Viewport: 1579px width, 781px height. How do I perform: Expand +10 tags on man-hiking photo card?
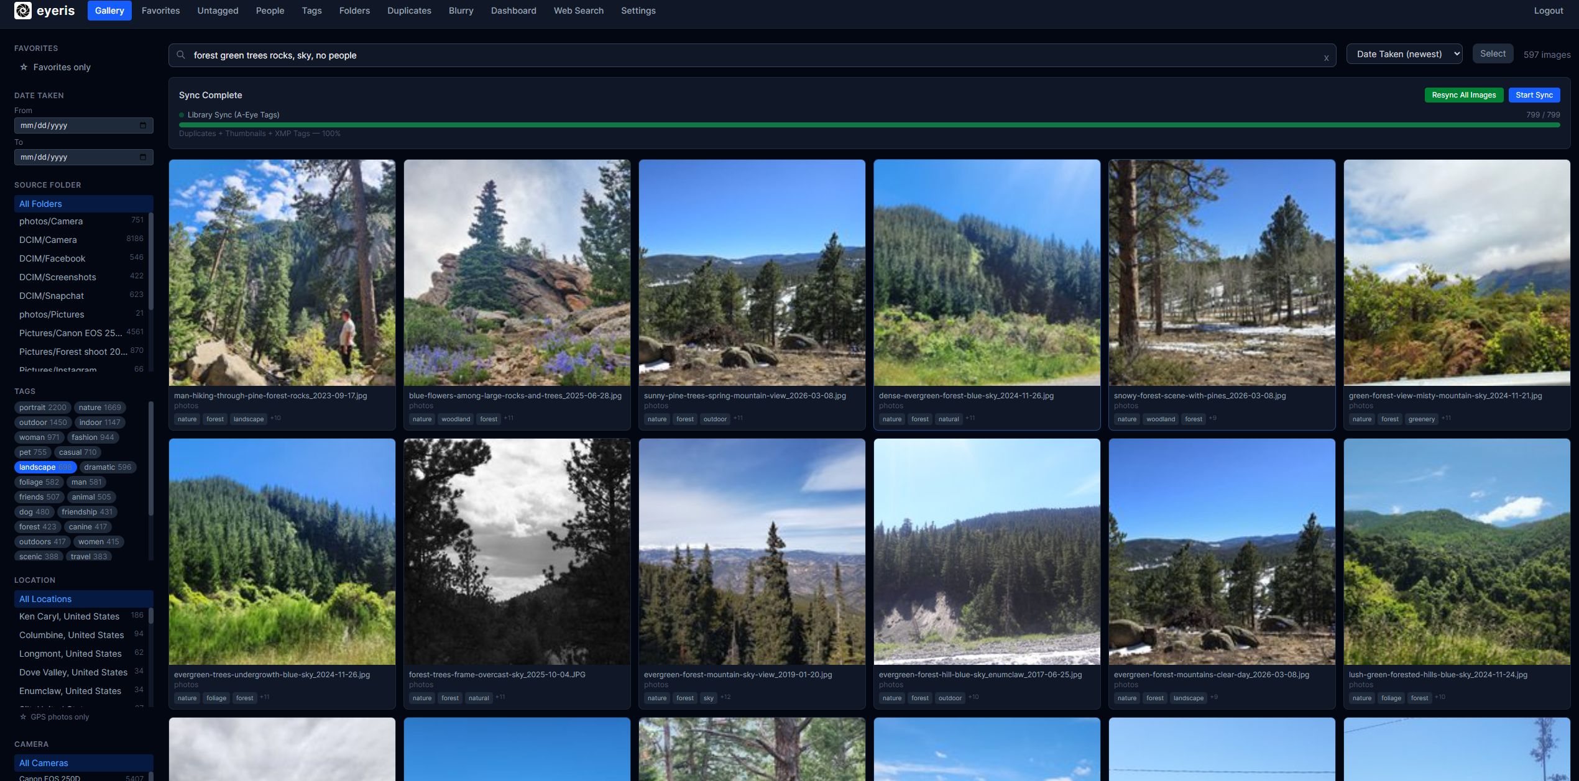click(x=275, y=418)
